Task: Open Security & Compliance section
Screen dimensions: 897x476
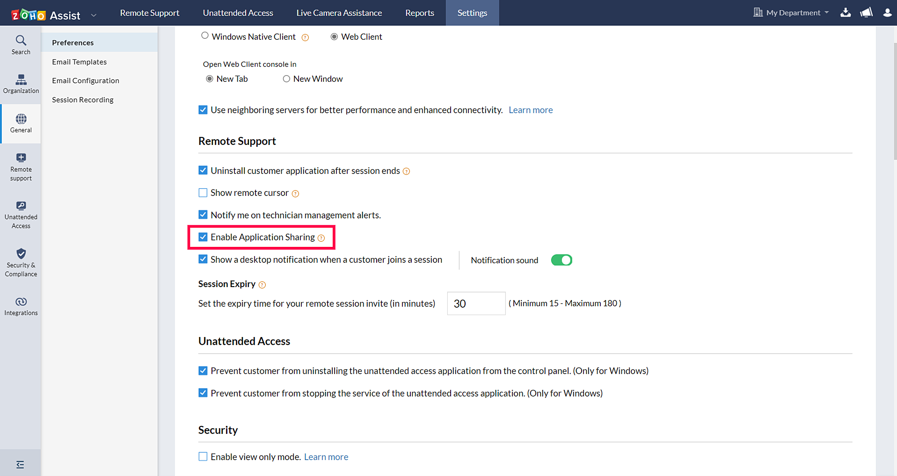Action: [x=21, y=263]
